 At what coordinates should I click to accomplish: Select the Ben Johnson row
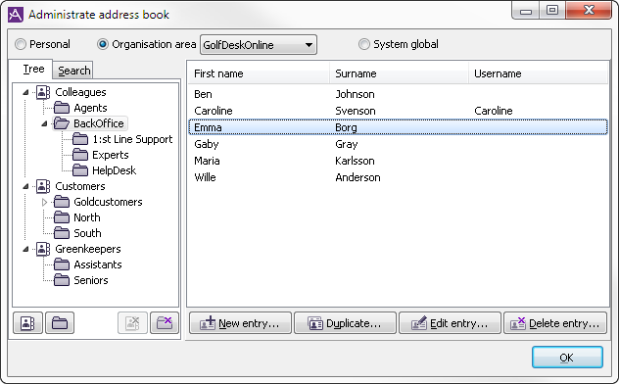(x=398, y=94)
